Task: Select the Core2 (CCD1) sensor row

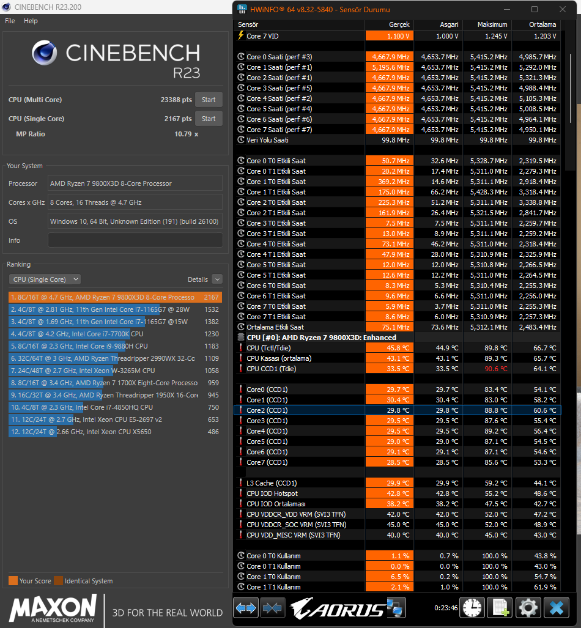Action: point(397,410)
